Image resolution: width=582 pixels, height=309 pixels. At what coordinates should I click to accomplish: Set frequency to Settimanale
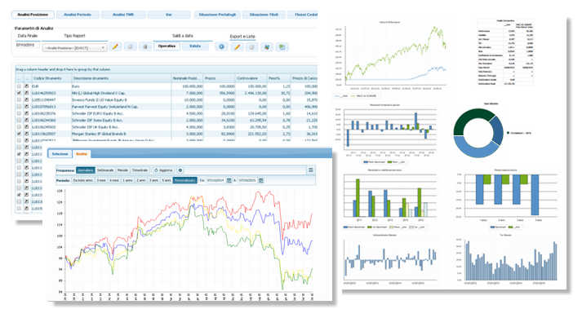105,170
